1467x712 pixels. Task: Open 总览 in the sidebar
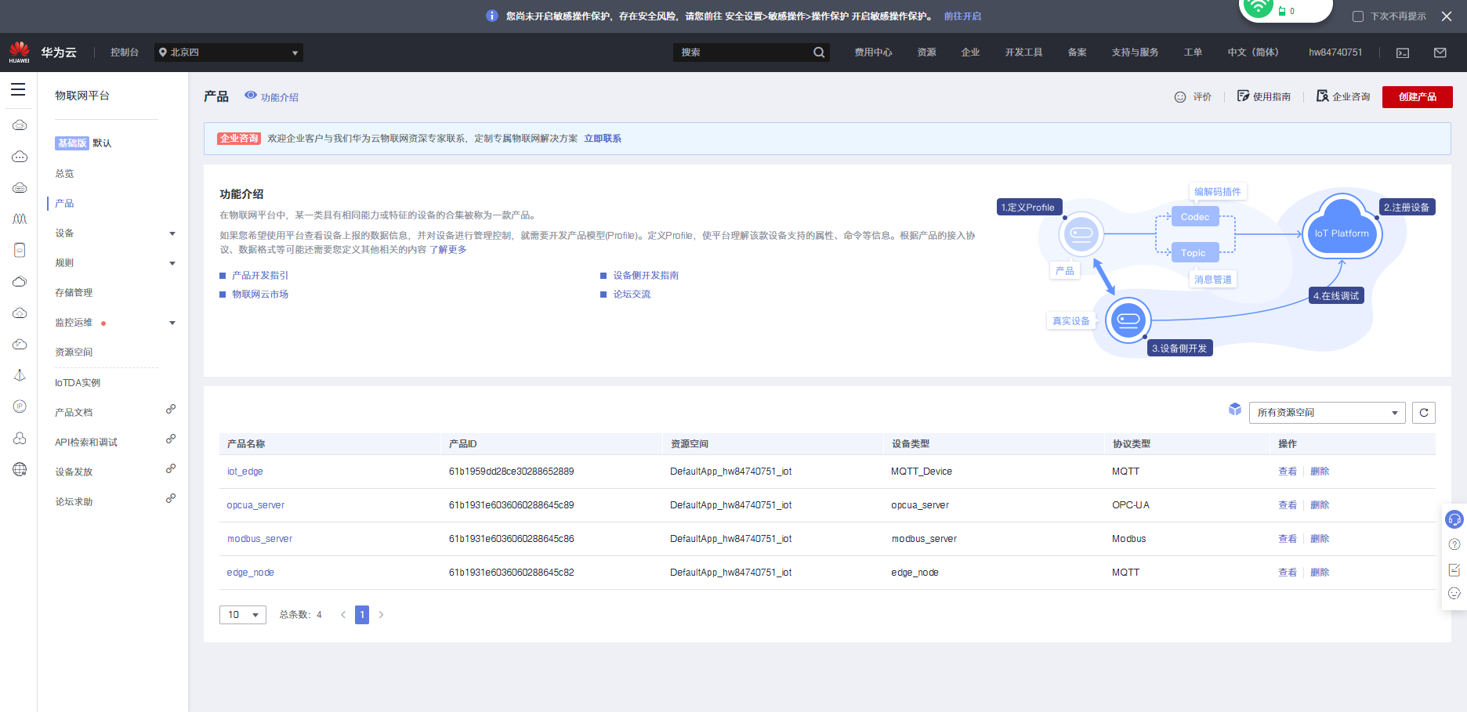(64, 174)
